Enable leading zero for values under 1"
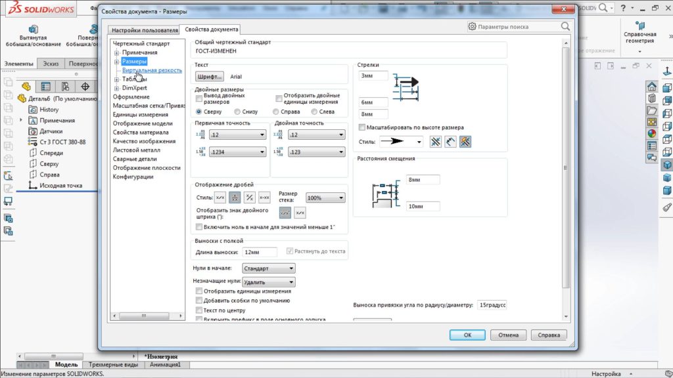This screenshot has width=673, height=378. (198, 226)
